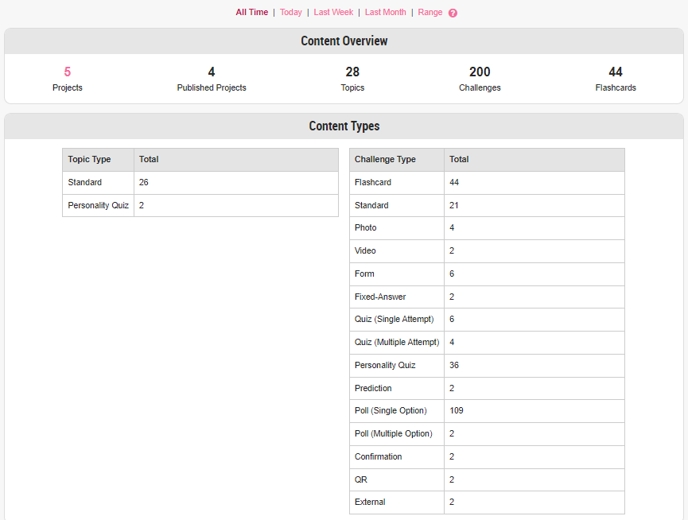
Task: Select the Quiz (Single Attempt) row
Action: click(x=487, y=319)
